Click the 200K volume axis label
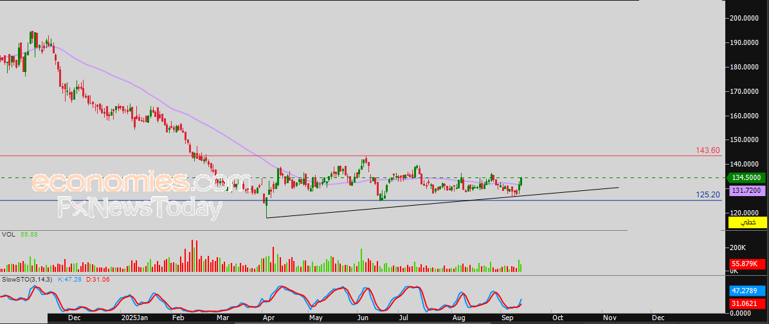Screen dimensions: 769x324 point(737,248)
